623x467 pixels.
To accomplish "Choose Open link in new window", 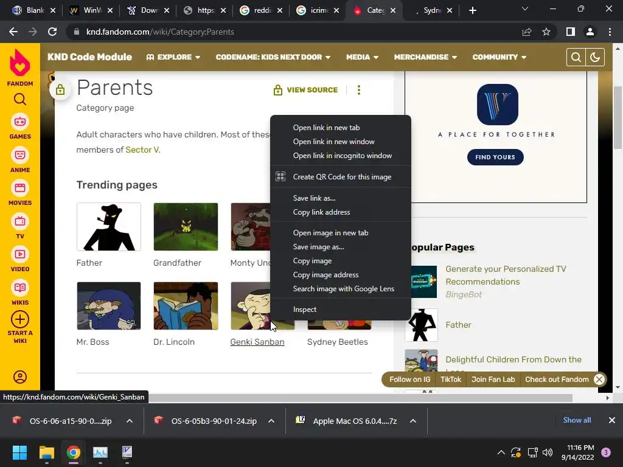I will coord(341,141).
